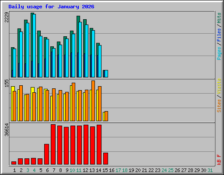Click the orange visits bar for day 10
The image size is (224, 175).
coord(73,102)
